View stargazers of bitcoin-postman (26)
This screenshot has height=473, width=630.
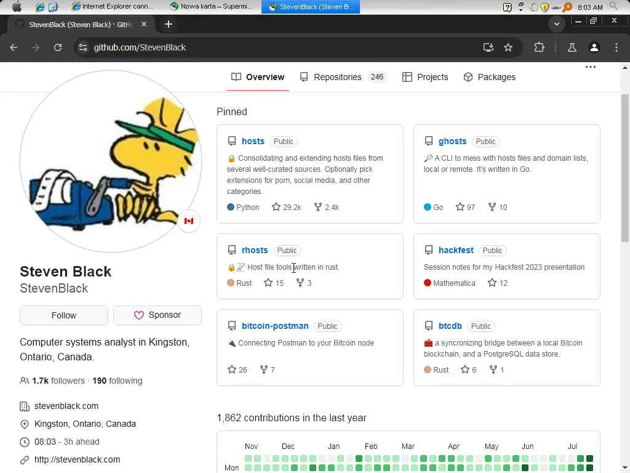pyautogui.click(x=237, y=370)
